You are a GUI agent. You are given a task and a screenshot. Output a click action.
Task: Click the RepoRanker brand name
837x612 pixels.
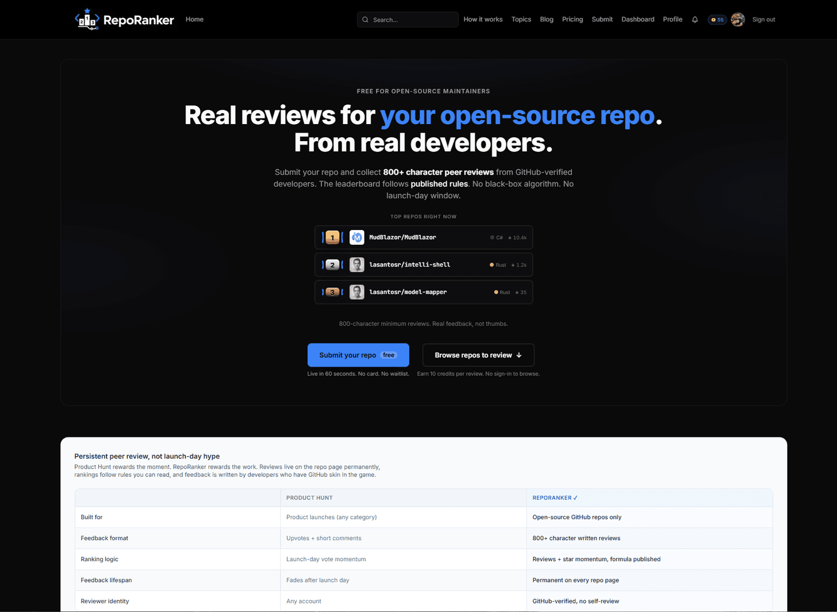click(138, 20)
